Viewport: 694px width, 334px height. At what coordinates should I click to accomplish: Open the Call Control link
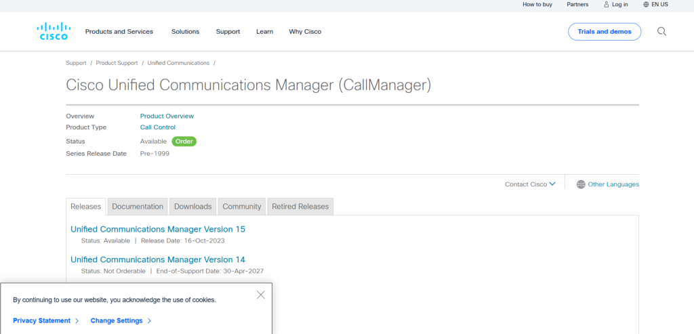pyautogui.click(x=157, y=127)
